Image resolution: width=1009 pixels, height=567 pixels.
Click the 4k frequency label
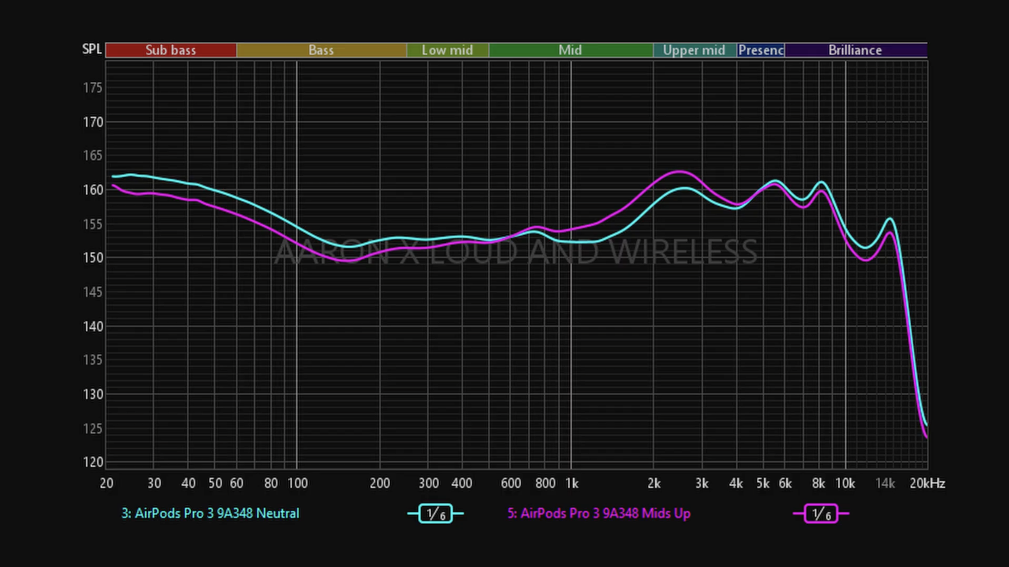[x=736, y=483]
